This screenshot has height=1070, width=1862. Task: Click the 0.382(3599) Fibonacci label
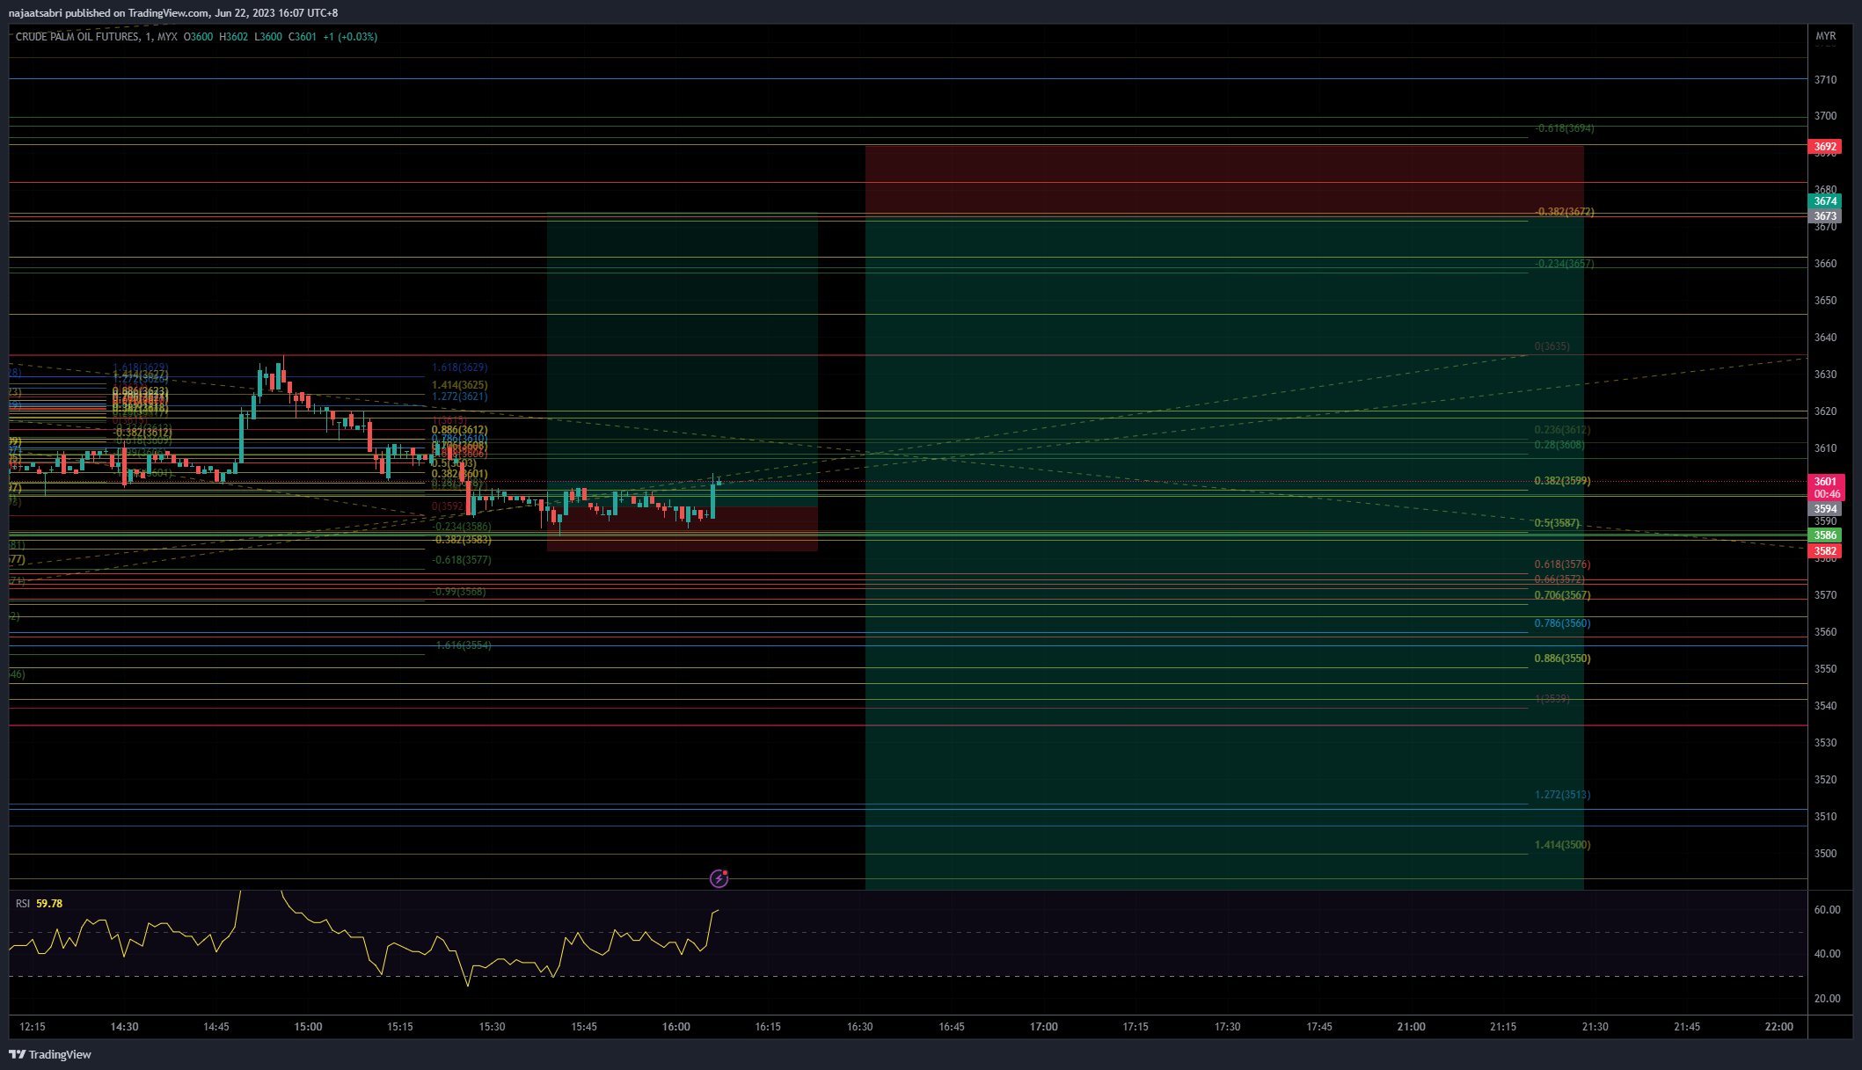(1562, 481)
